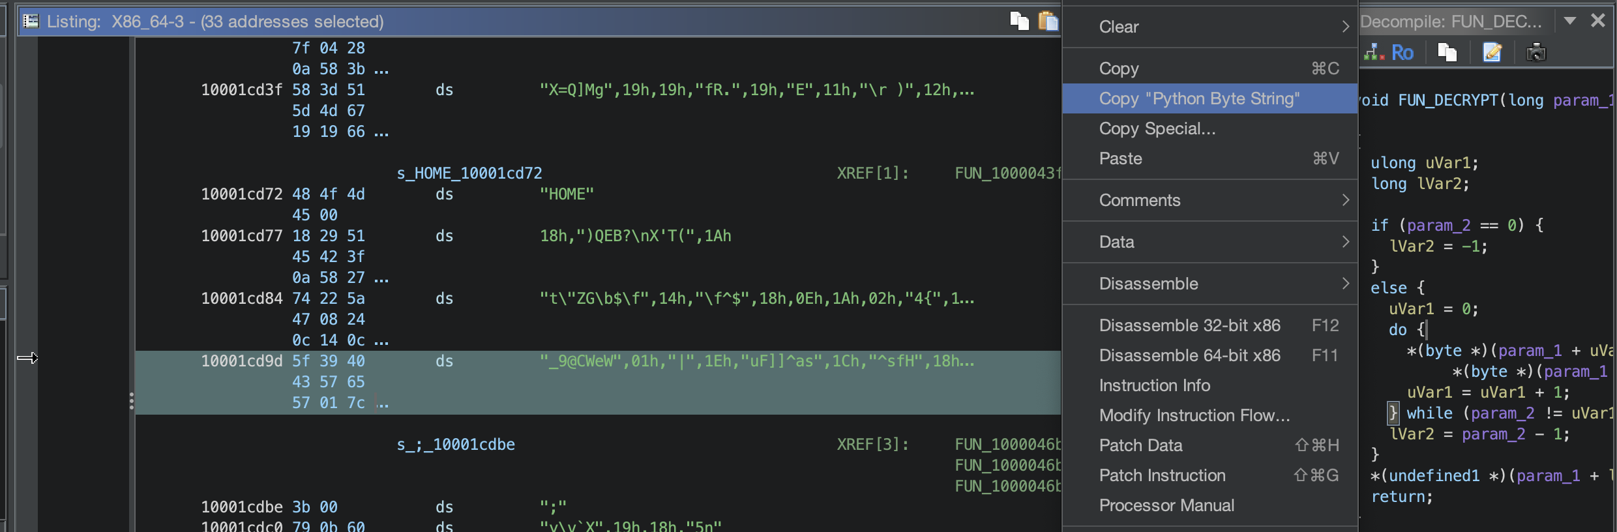This screenshot has width=1617, height=532.
Task: Click address 10001cd77 in Listing
Action: tap(241, 236)
